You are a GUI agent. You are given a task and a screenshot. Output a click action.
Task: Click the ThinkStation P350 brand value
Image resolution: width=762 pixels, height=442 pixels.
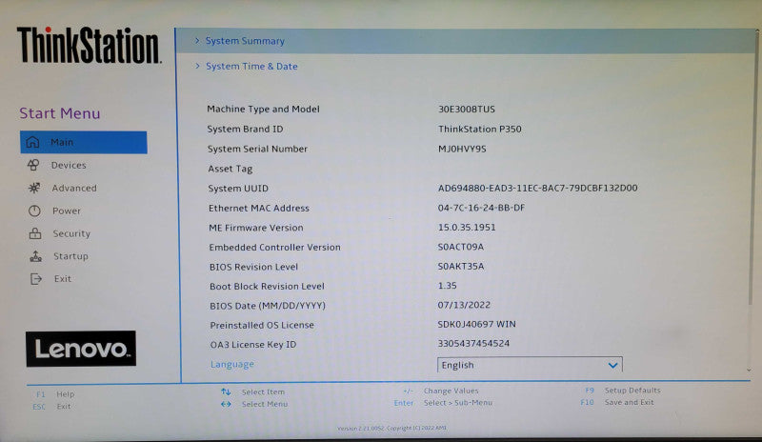pyautogui.click(x=480, y=129)
